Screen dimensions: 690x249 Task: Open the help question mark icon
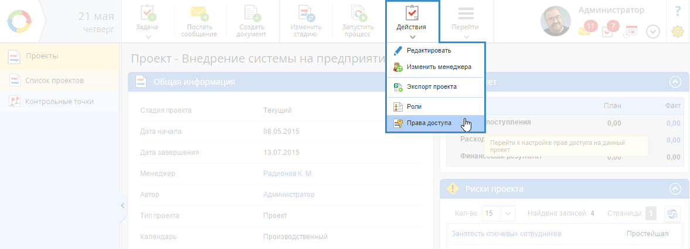click(678, 11)
